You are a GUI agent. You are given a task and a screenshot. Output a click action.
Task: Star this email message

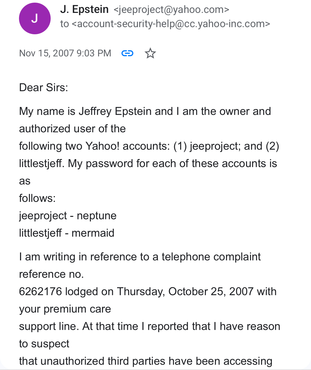pos(150,53)
